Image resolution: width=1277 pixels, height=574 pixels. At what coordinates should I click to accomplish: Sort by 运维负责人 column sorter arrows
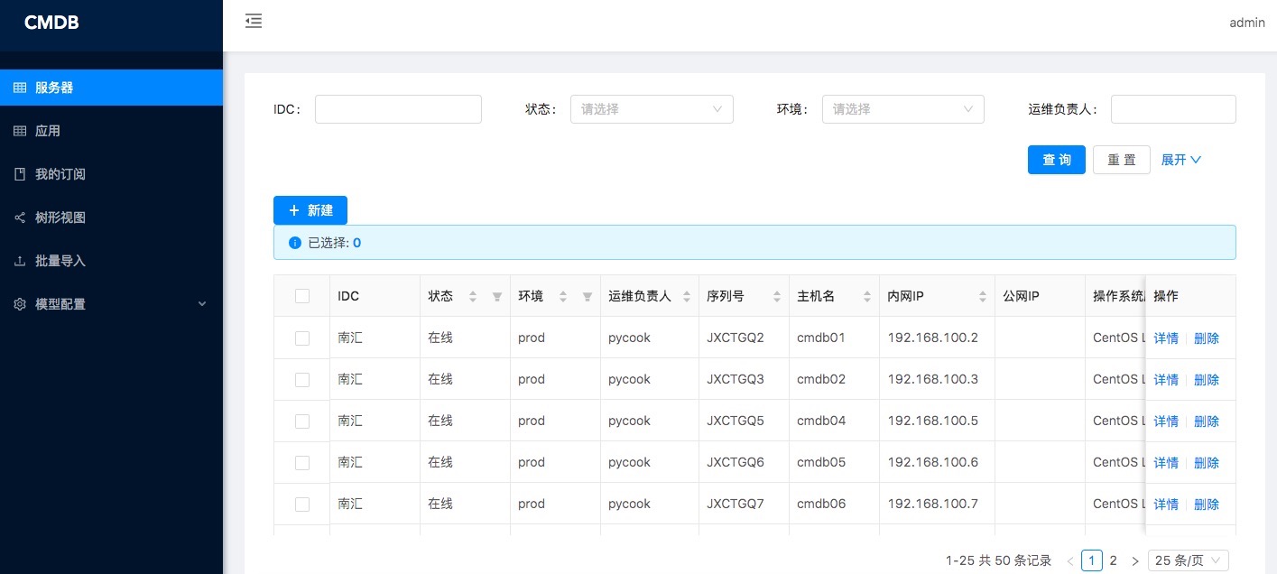(x=686, y=297)
